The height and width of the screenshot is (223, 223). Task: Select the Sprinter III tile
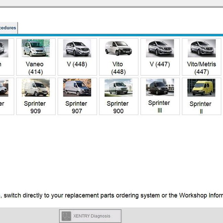[x=160, y=96]
